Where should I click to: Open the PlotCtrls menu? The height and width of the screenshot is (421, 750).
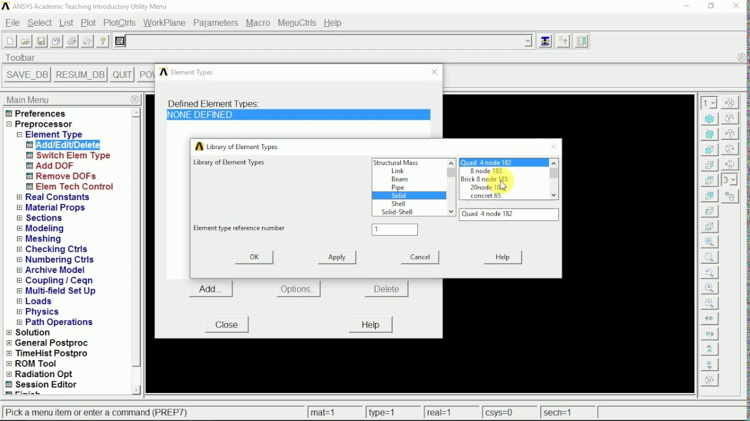(119, 23)
